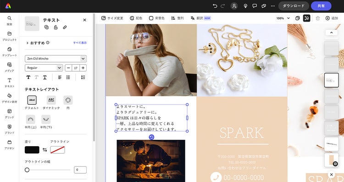Click the layers stack icon
This screenshot has width=344, height=182.
tap(298, 18)
